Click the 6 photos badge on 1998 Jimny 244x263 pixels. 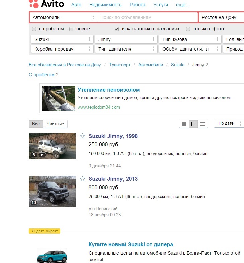point(34,155)
